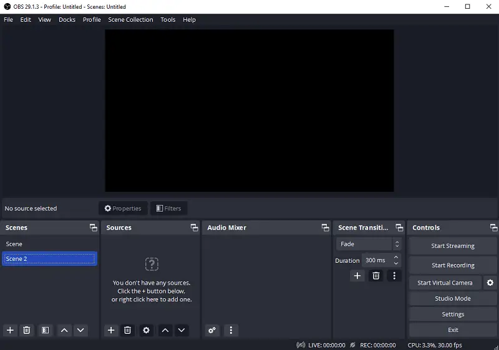This screenshot has height=350, width=499.
Task: Add a configurable transition plus icon
Action: (357, 276)
